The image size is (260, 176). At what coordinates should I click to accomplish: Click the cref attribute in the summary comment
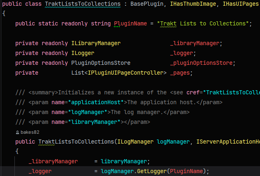coord(193,92)
